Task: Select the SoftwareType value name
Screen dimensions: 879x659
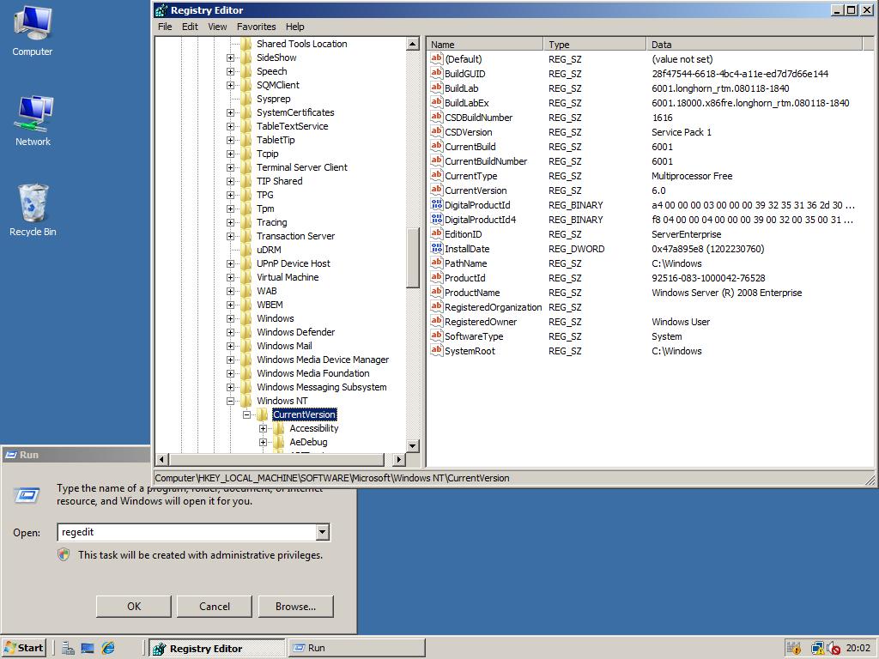Action: pos(474,336)
